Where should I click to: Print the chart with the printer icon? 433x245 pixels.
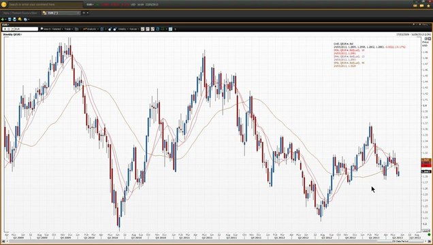(x=14, y=19)
